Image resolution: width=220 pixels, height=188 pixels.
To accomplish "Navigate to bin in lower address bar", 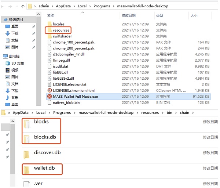I will tap(169, 113).
